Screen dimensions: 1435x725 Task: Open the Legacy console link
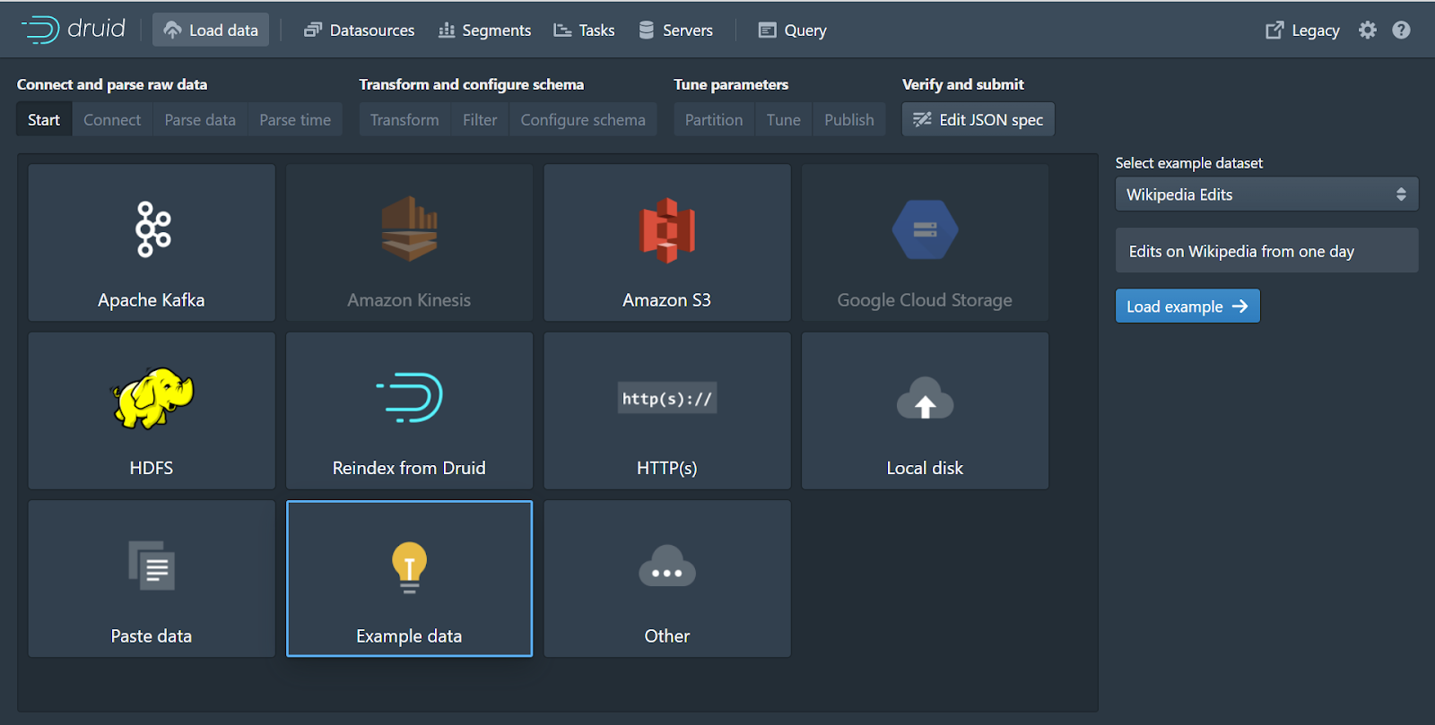click(x=1302, y=30)
